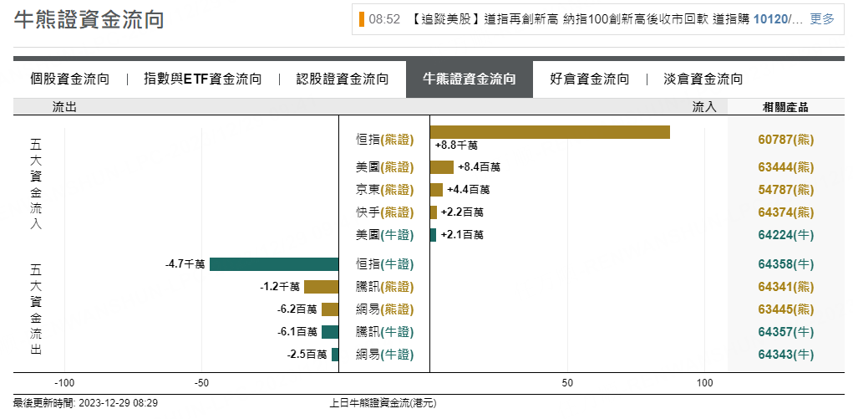Click the 網易(牛證) row label
853x419 pixels.
pyautogui.click(x=384, y=355)
